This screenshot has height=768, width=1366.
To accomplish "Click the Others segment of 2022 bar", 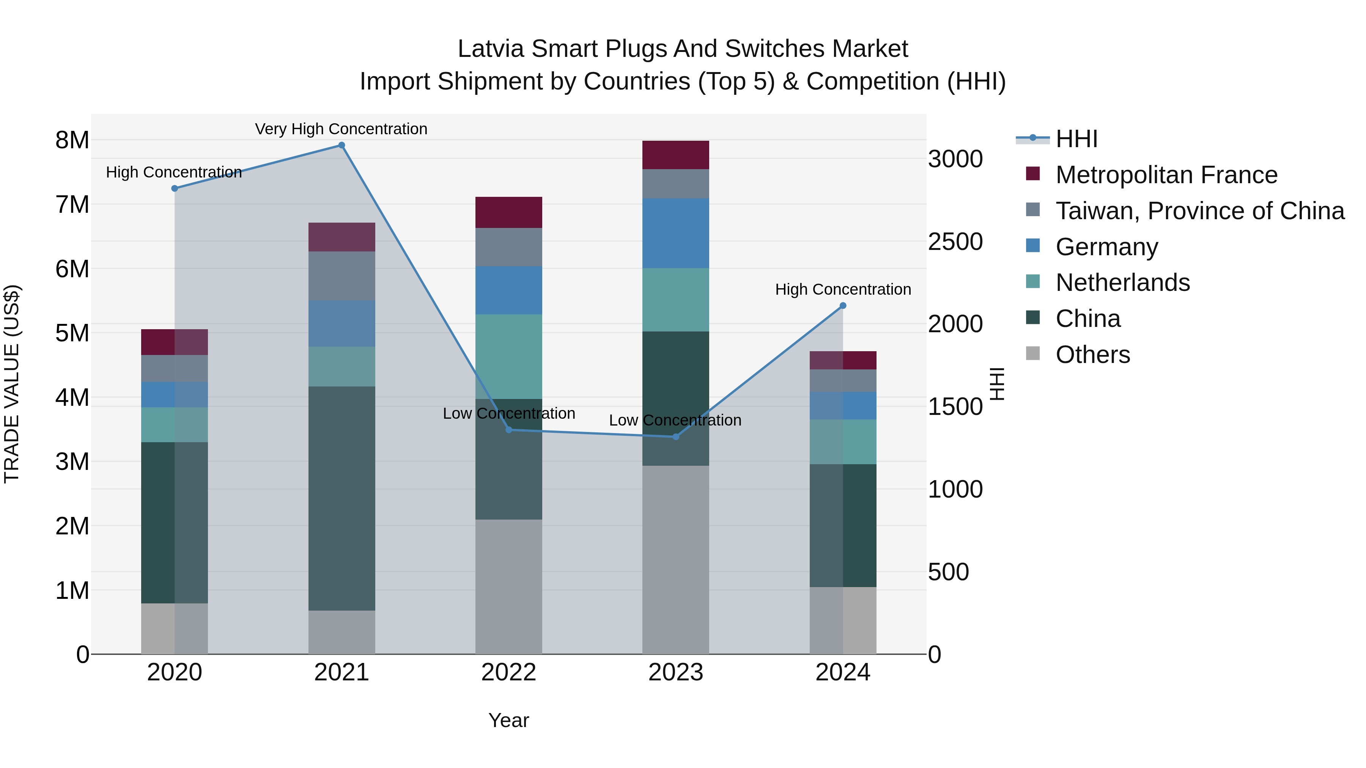I will pyautogui.click(x=508, y=587).
